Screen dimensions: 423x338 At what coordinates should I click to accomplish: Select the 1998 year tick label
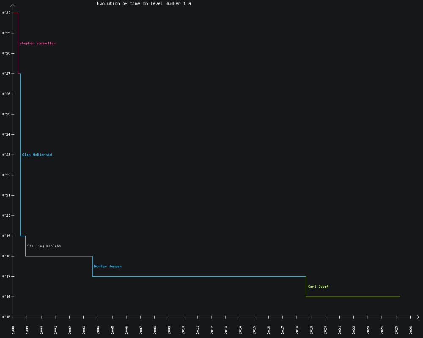(x=13, y=330)
